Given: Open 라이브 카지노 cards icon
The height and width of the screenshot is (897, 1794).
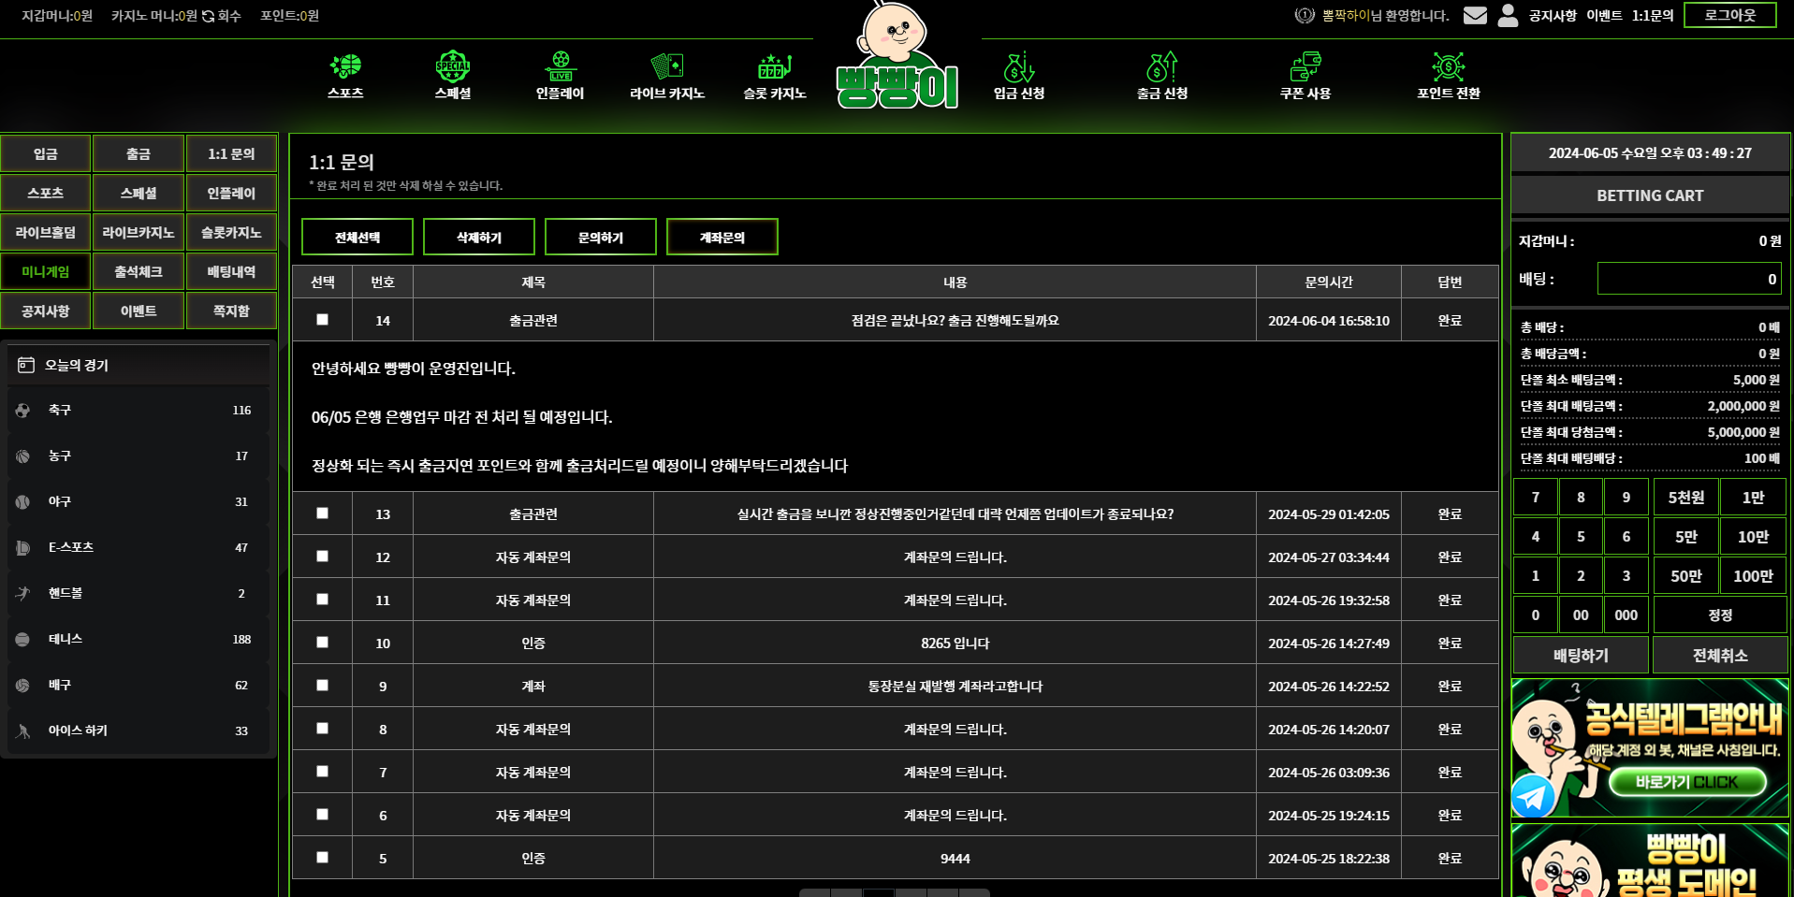Looking at the screenshot, I should click(x=666, y=65).
